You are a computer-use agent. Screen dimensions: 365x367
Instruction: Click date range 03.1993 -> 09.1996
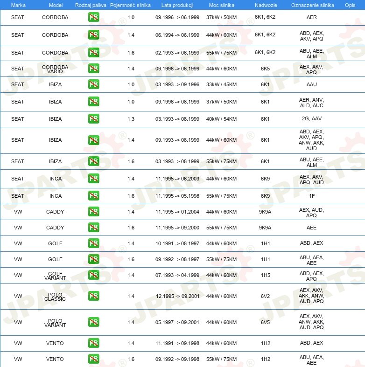177,84
